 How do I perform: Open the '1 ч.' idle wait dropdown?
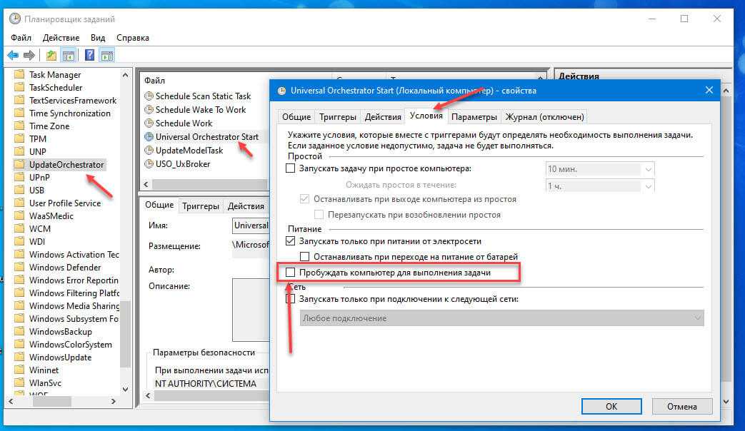click(x=648, y=186)
